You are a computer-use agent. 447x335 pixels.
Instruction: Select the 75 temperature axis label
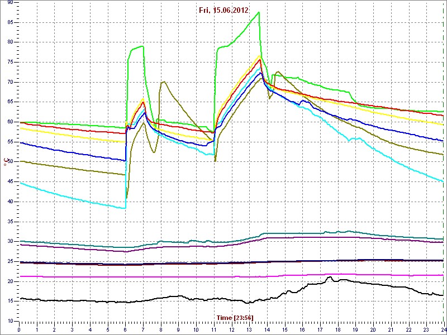click(10, 62)
